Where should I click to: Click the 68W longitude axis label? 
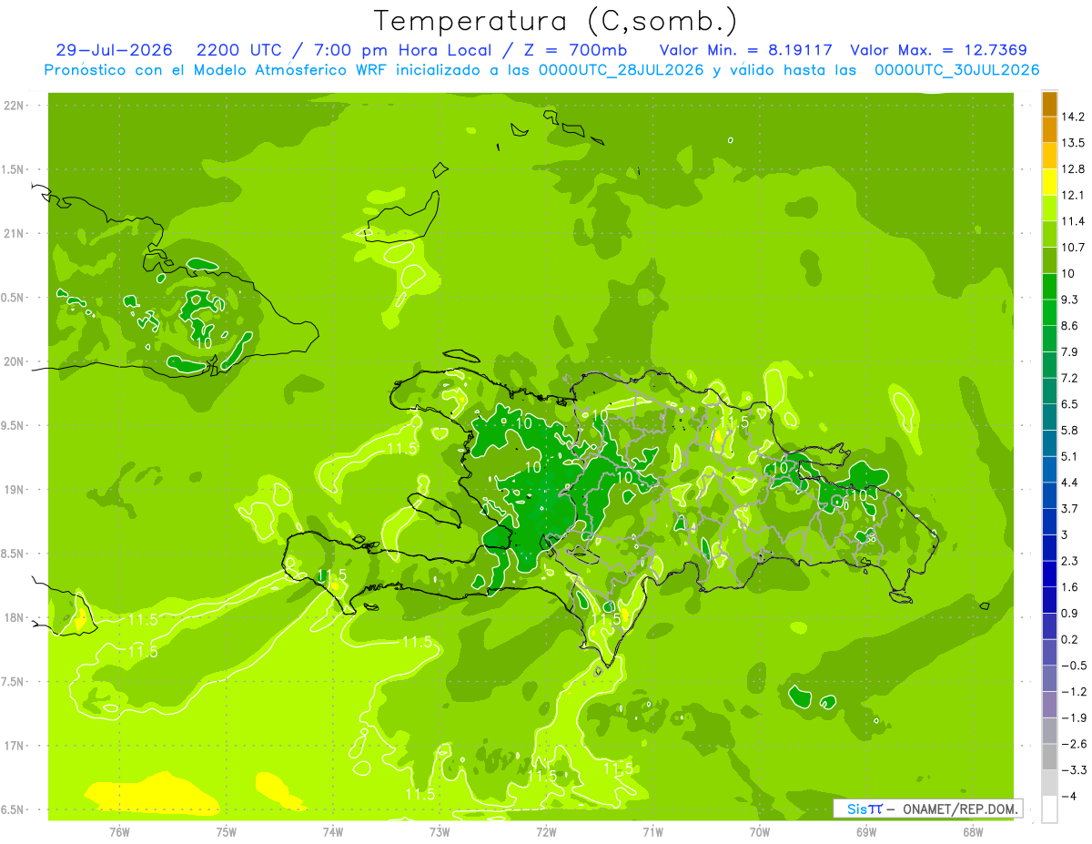click(x=972, y=833)
